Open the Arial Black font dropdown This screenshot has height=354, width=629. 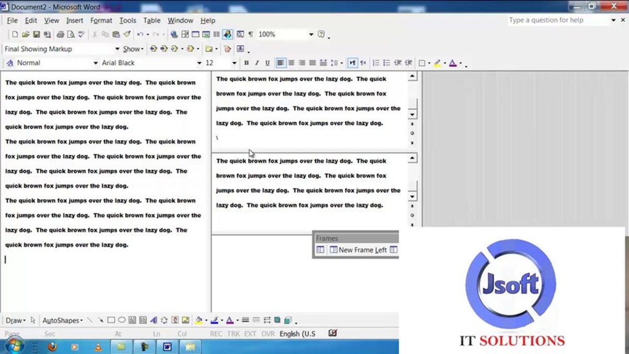(199, 63)
